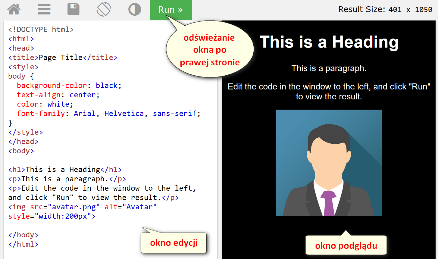The height and width of the screenshot is (259, 438).
Task: Select the Result Size text
Action: pyautogui.click(x=385, y=9)
